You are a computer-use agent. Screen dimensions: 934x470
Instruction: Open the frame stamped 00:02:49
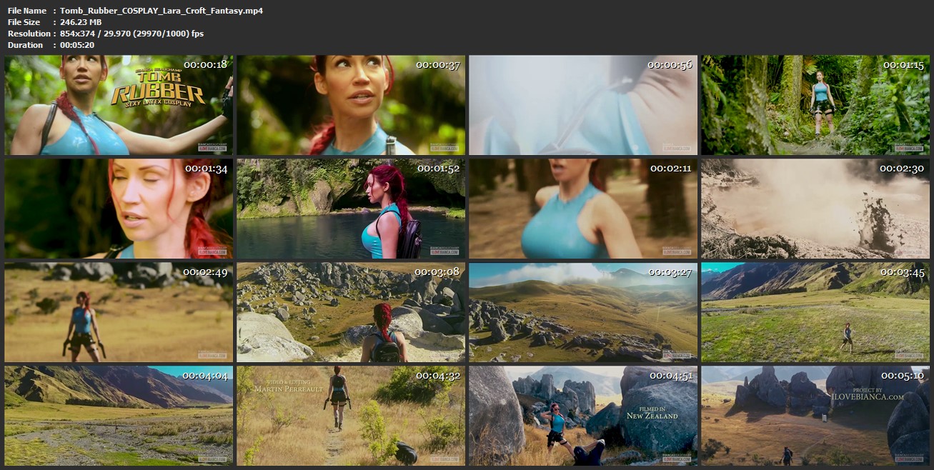119,312
